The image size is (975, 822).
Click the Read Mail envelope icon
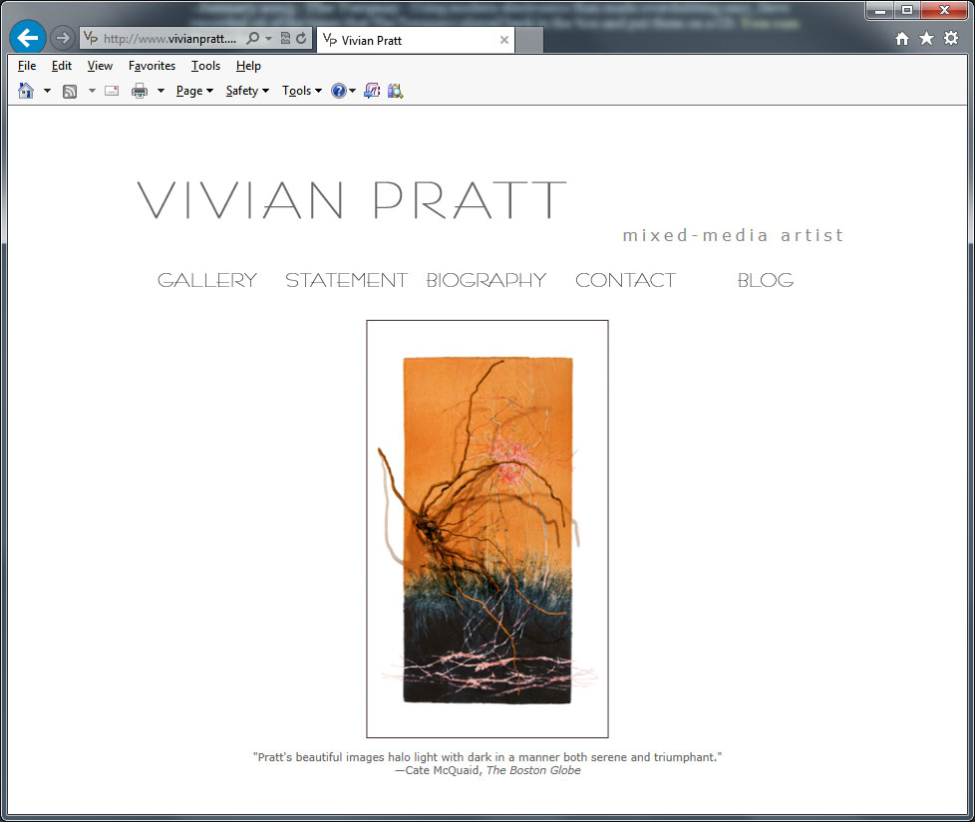(x=112, y=91)
